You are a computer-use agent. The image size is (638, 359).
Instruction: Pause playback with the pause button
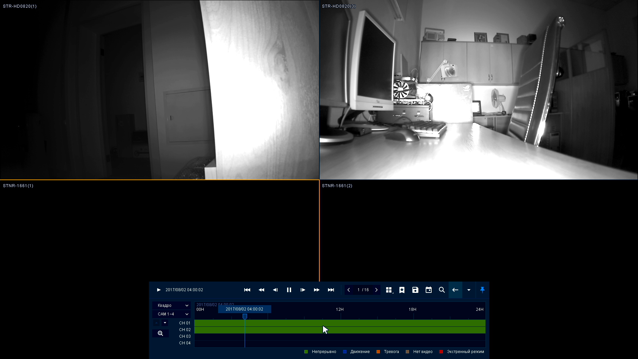[289, 290]
